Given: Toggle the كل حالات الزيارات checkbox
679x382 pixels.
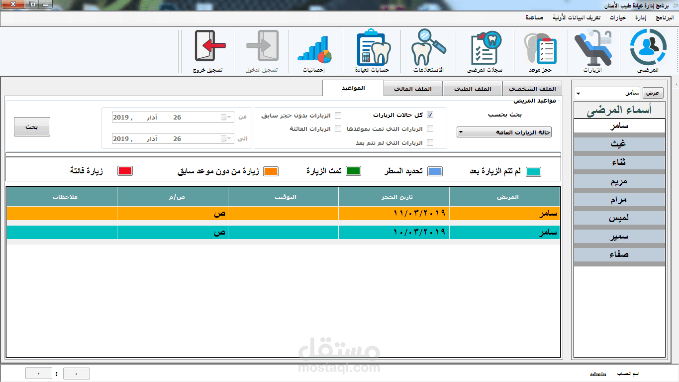Looking at the screenshot, I should tap(430, 115).
